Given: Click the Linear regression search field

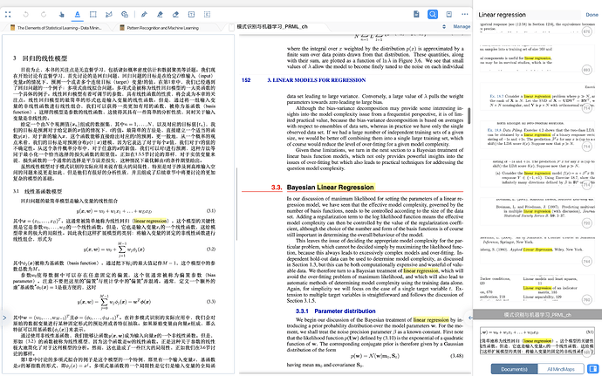Looking at the screenshot, I should (x=529, y=15).
